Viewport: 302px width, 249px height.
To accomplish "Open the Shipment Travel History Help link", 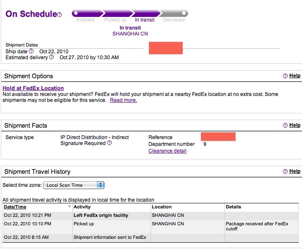I will [x=295, y=171].
